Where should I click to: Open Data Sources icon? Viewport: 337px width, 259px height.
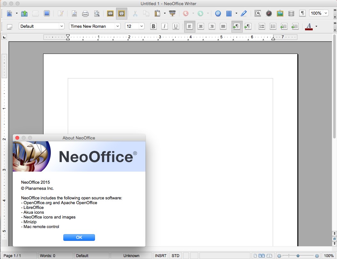(291, 13)
